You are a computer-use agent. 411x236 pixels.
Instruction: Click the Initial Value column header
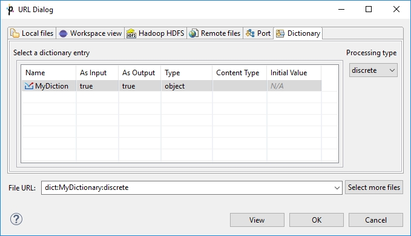294,73
